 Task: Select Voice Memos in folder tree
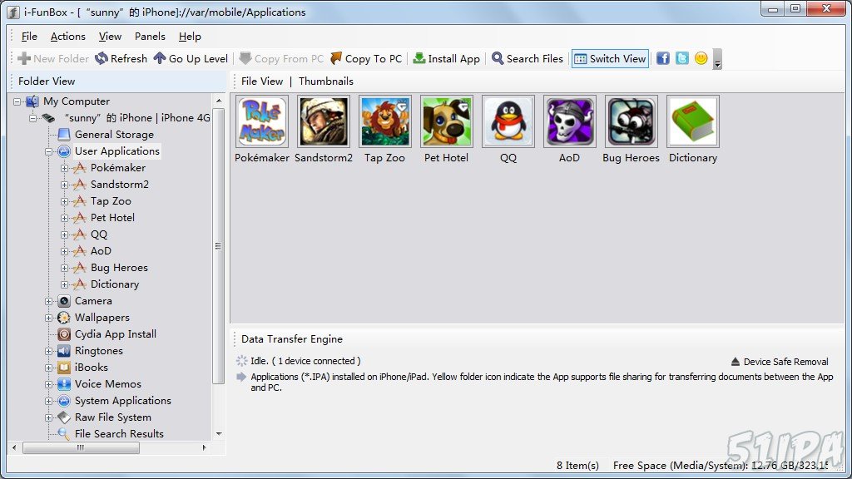[x=108, y=384]
